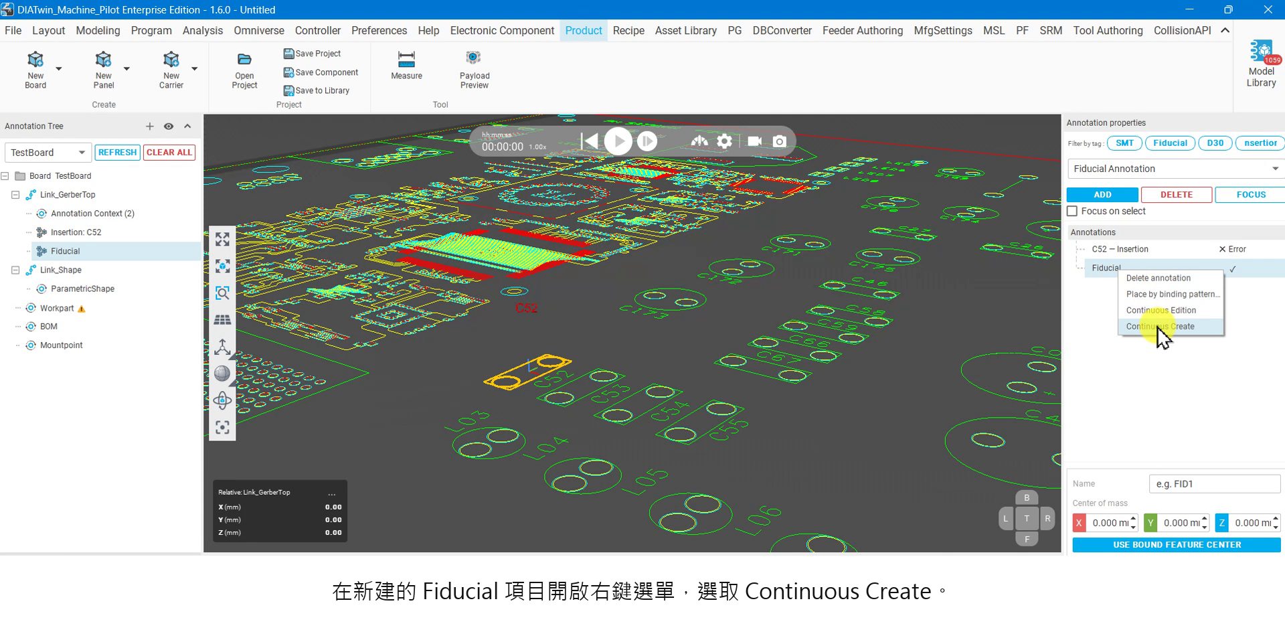
Task: Click the REFRESH button
Action: 117,153
